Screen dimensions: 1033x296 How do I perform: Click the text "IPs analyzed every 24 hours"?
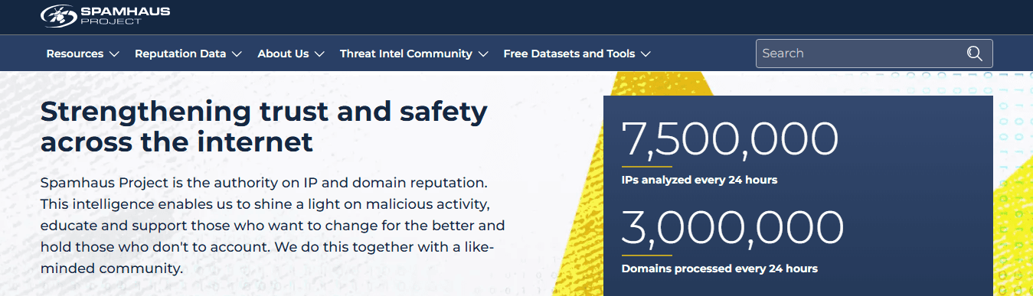[x=699, y=180]
